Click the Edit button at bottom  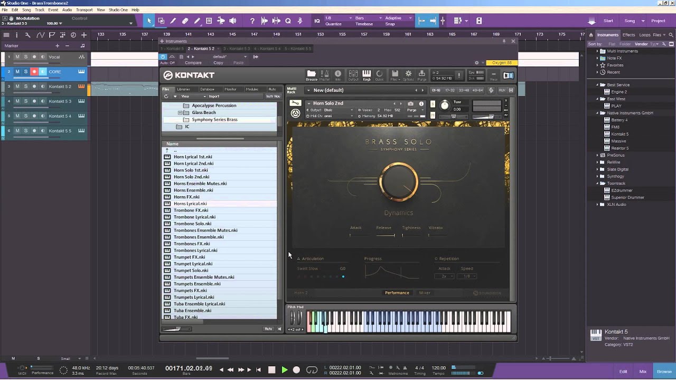coord(623,372)
